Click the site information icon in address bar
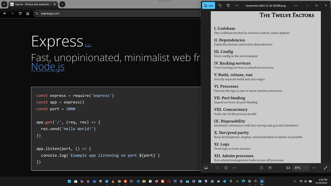This screenshot has width=331, height=186. 37,13
